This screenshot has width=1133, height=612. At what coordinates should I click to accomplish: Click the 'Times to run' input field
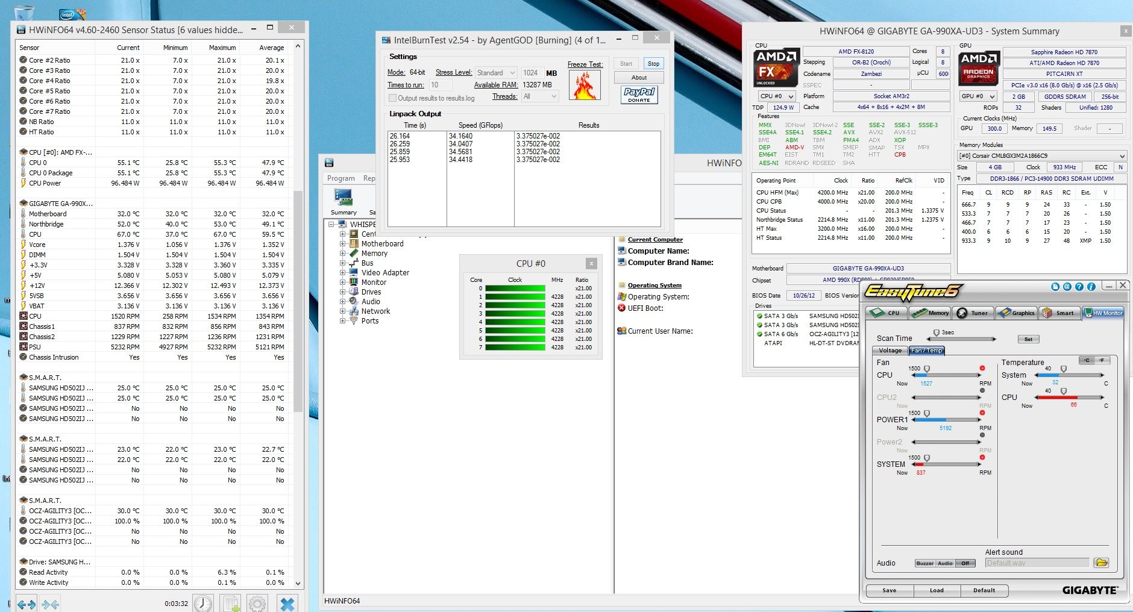pyautogui.click(x=439, y=85)
